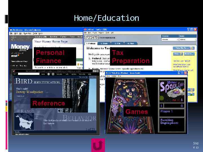
Task: Click the 'How do I use TaxCut?' help link
Action: (182, 61)
